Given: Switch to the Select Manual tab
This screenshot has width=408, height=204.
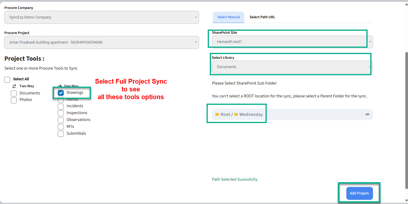Looking at the screenshot, I should coord(228,17).
